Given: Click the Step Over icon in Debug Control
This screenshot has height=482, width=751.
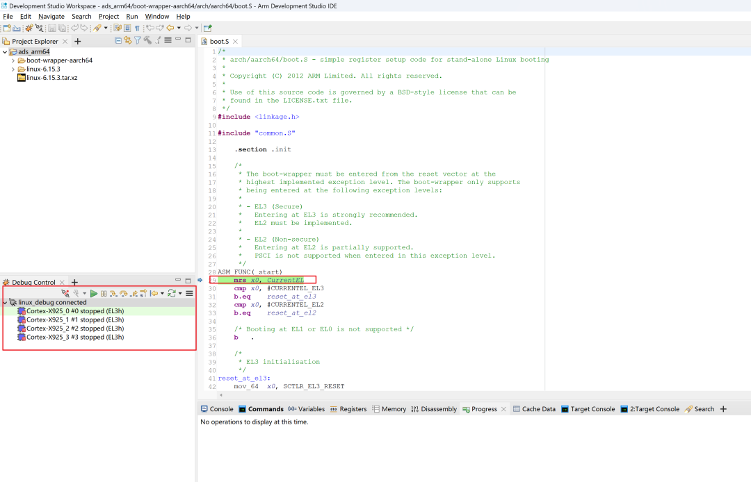Looking at the screenshot, I should tap(123, 293).
